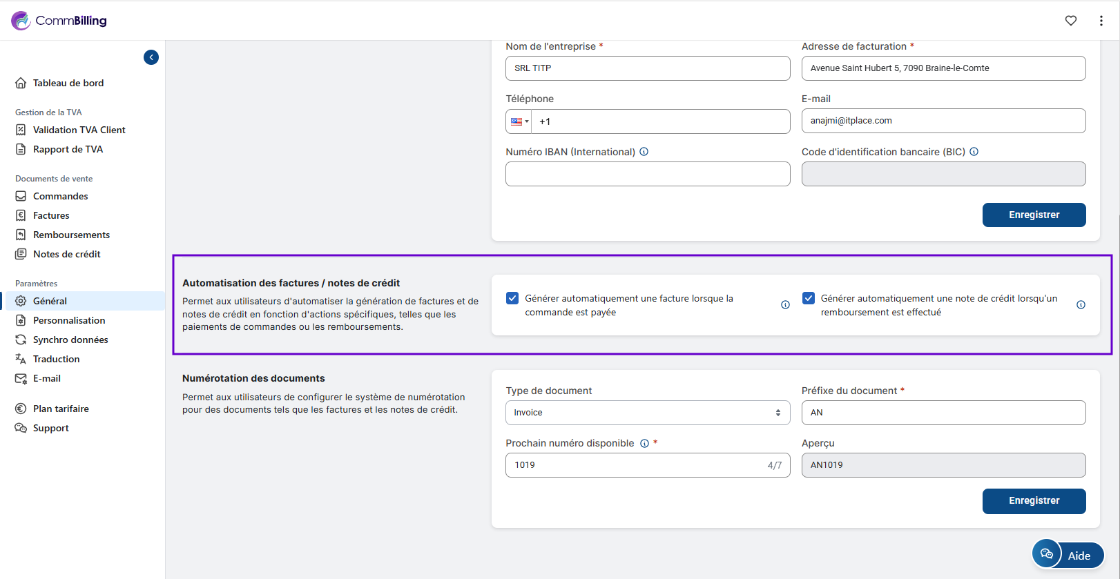Open Validation TVA Client page
The image size is (1120, 579).
click(x=79, y=130)
